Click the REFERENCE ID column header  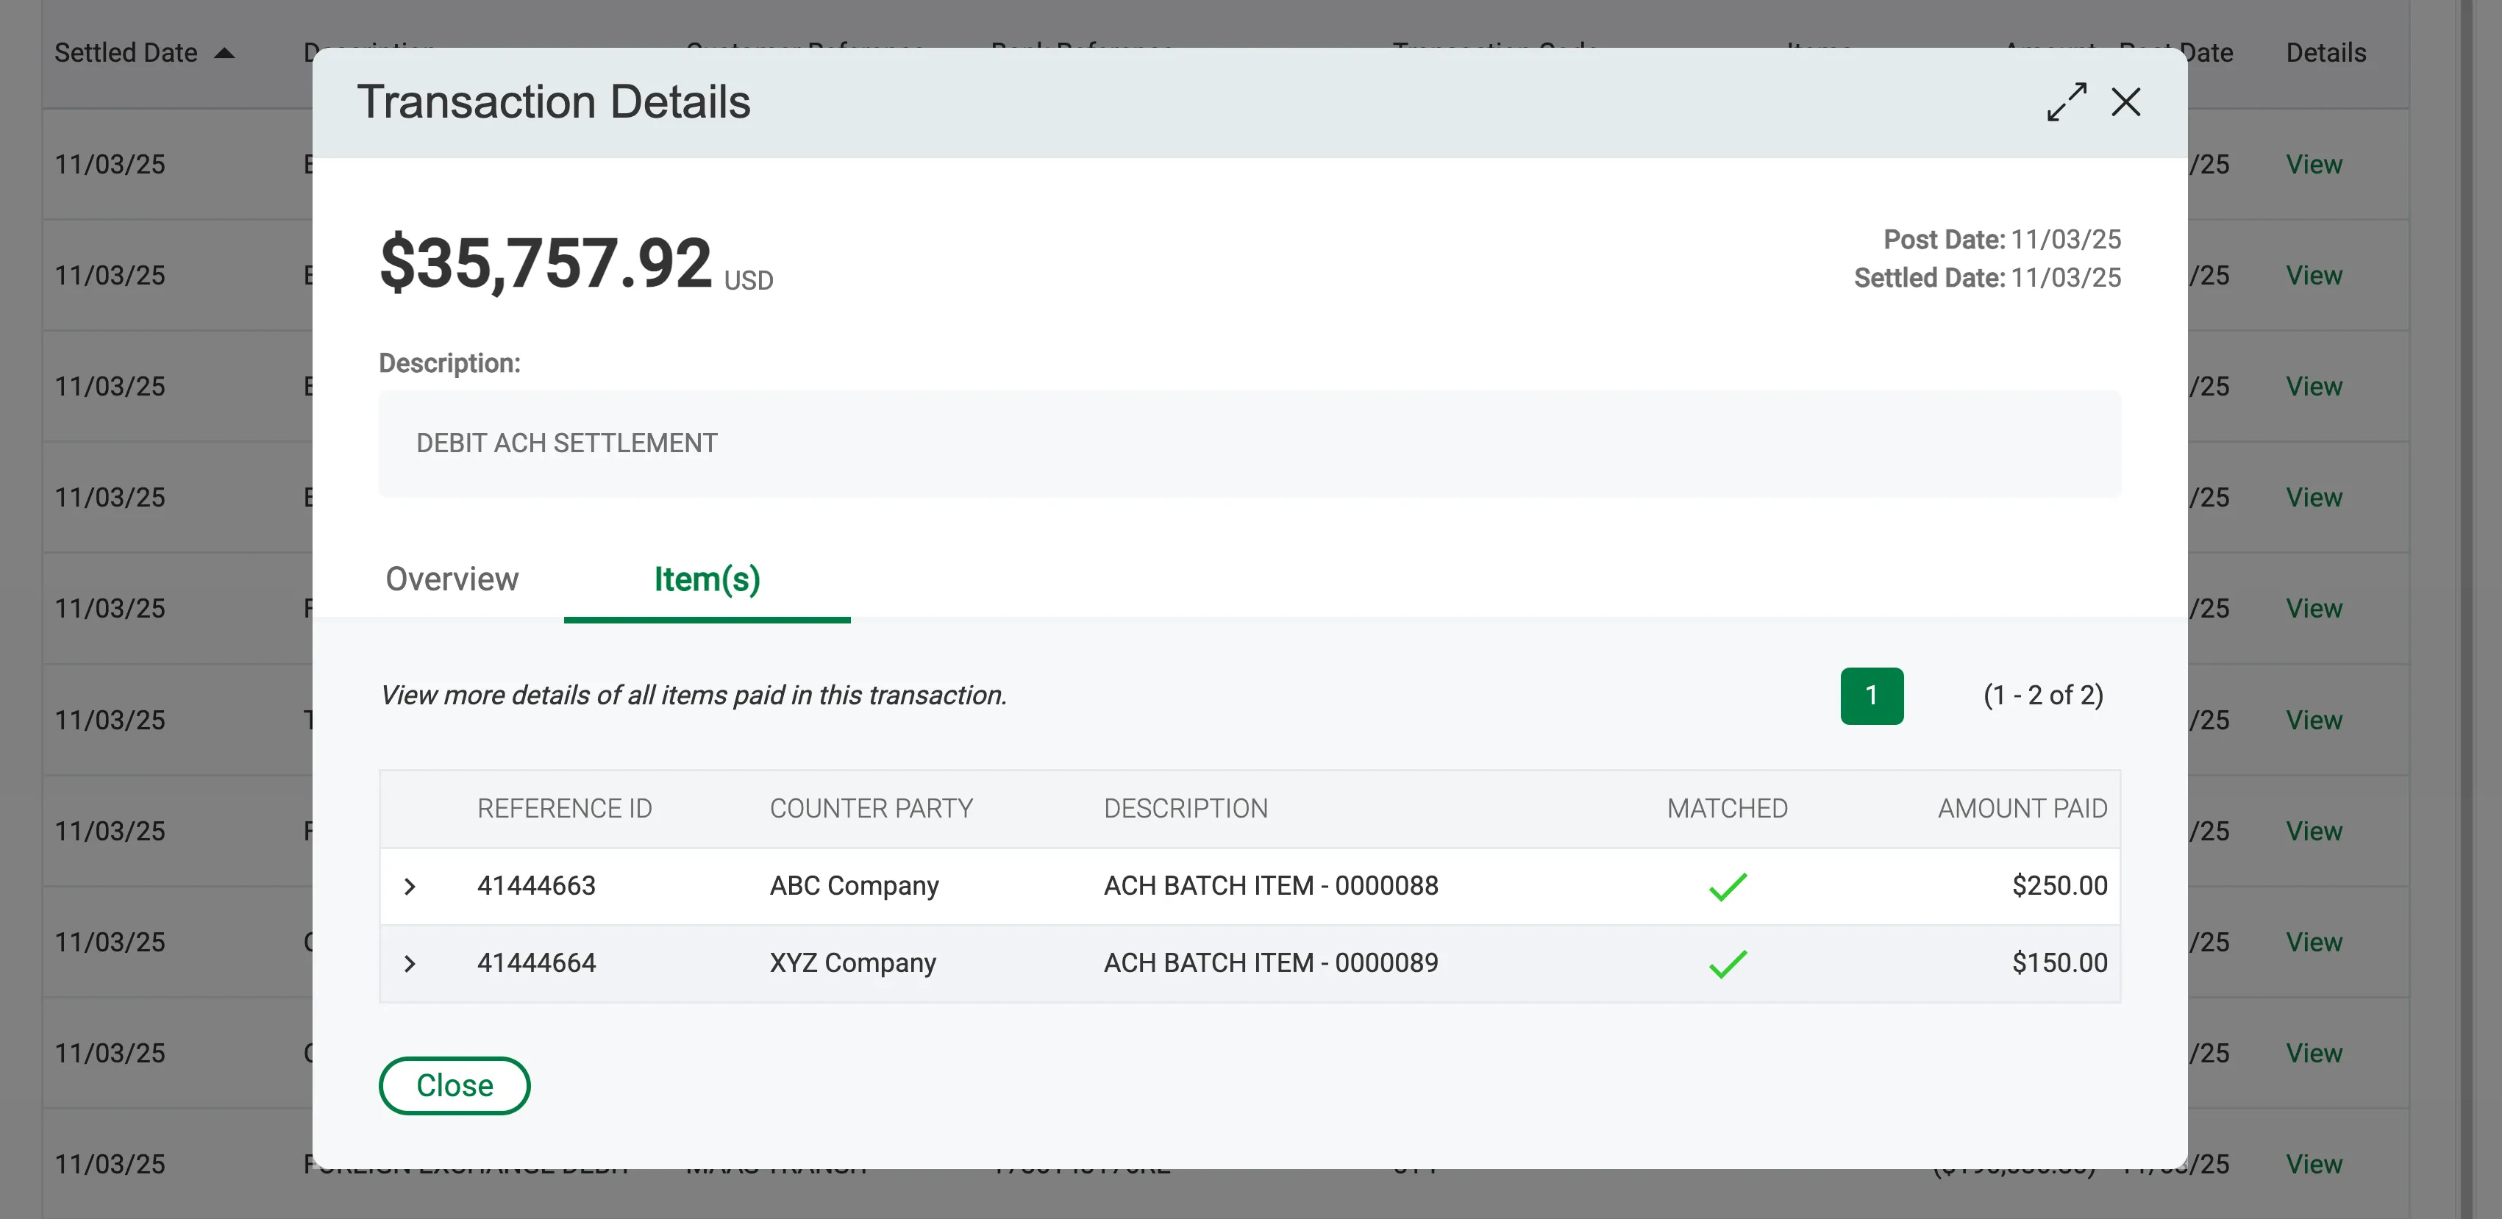point(564,808)
